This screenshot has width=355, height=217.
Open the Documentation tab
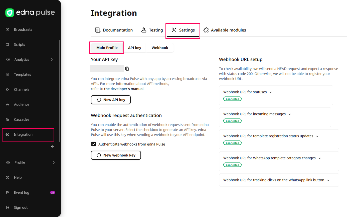pos(114,30)
